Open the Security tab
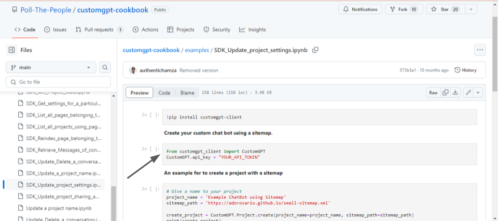Screen dimensions: 498x221 click(x=217, y=30)
